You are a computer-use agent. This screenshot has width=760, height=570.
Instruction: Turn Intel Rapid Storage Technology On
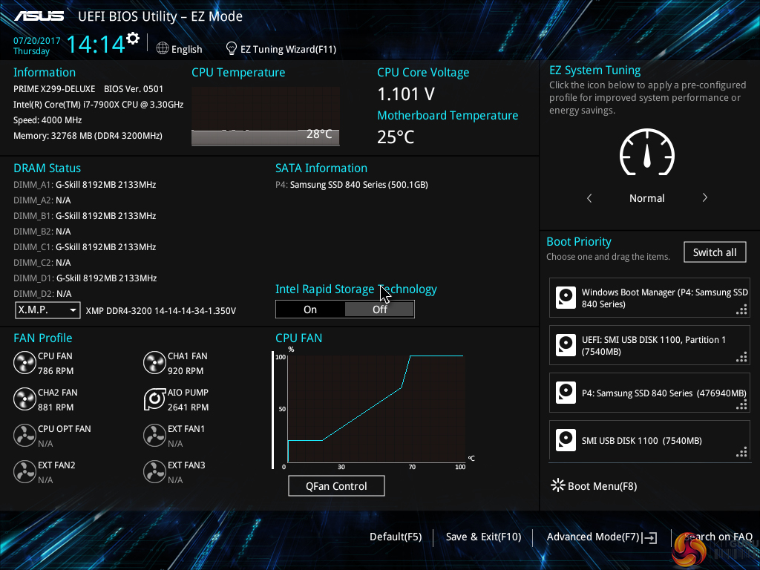tap(310, 309)
